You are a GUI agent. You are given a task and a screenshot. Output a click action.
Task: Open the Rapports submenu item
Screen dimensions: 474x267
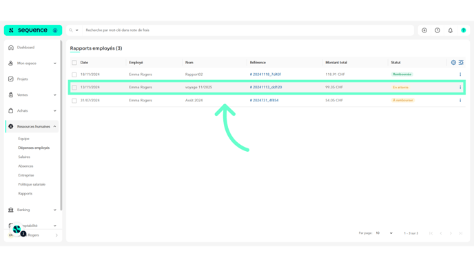25,193
